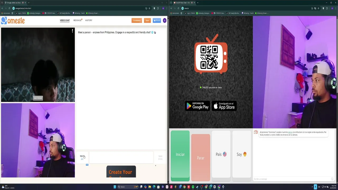
Task: Click ADD FRIEND on stranger video
Action: pyautogui.click(x=38, y=98)
